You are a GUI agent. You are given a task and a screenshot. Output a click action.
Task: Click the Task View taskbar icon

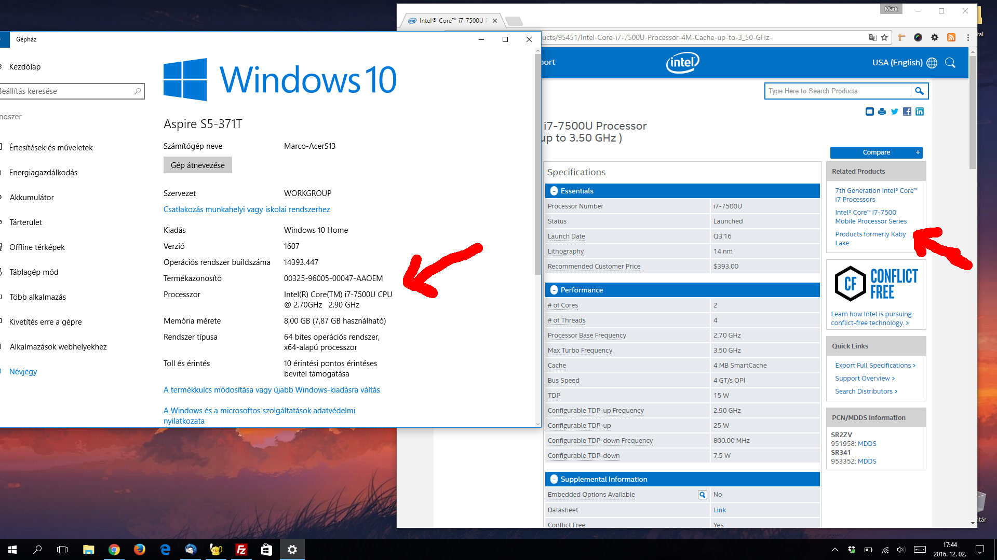pyautogui.click(x=62, y=550)
